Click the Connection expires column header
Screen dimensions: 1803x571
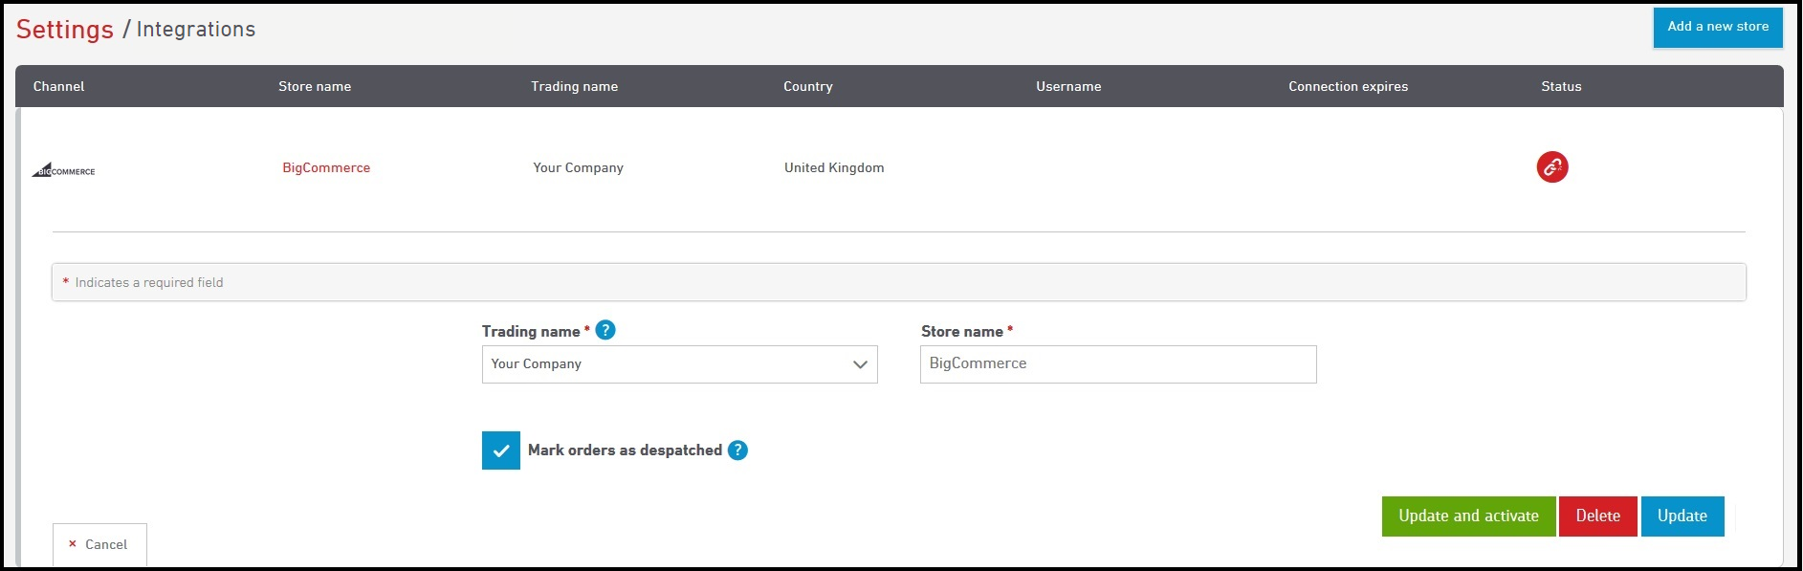1348,86
